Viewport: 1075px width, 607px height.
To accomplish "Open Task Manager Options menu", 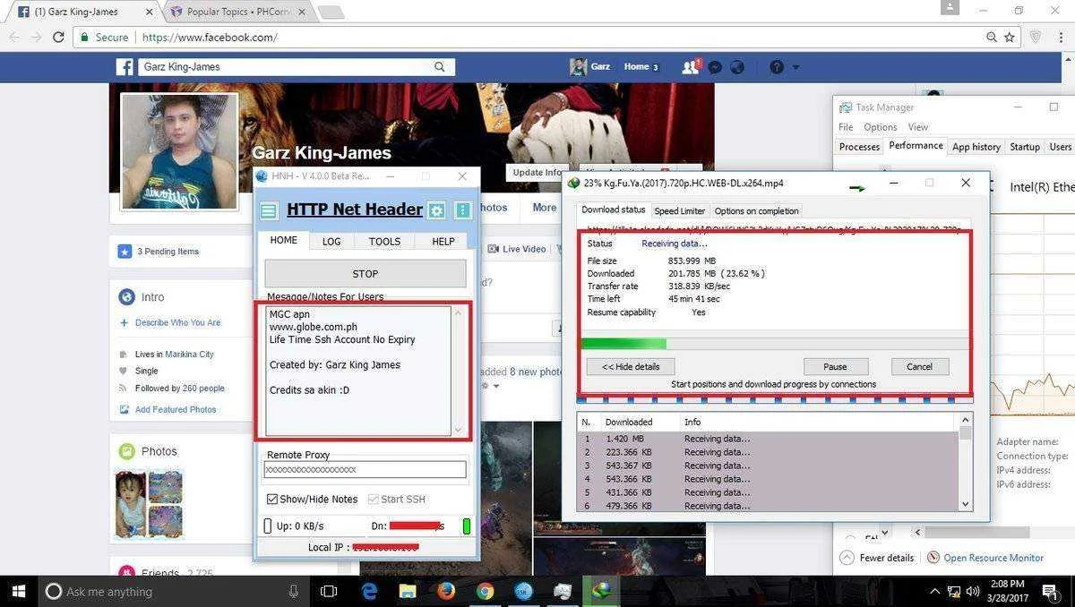I will pyautogui.click(x=881, y=127).
